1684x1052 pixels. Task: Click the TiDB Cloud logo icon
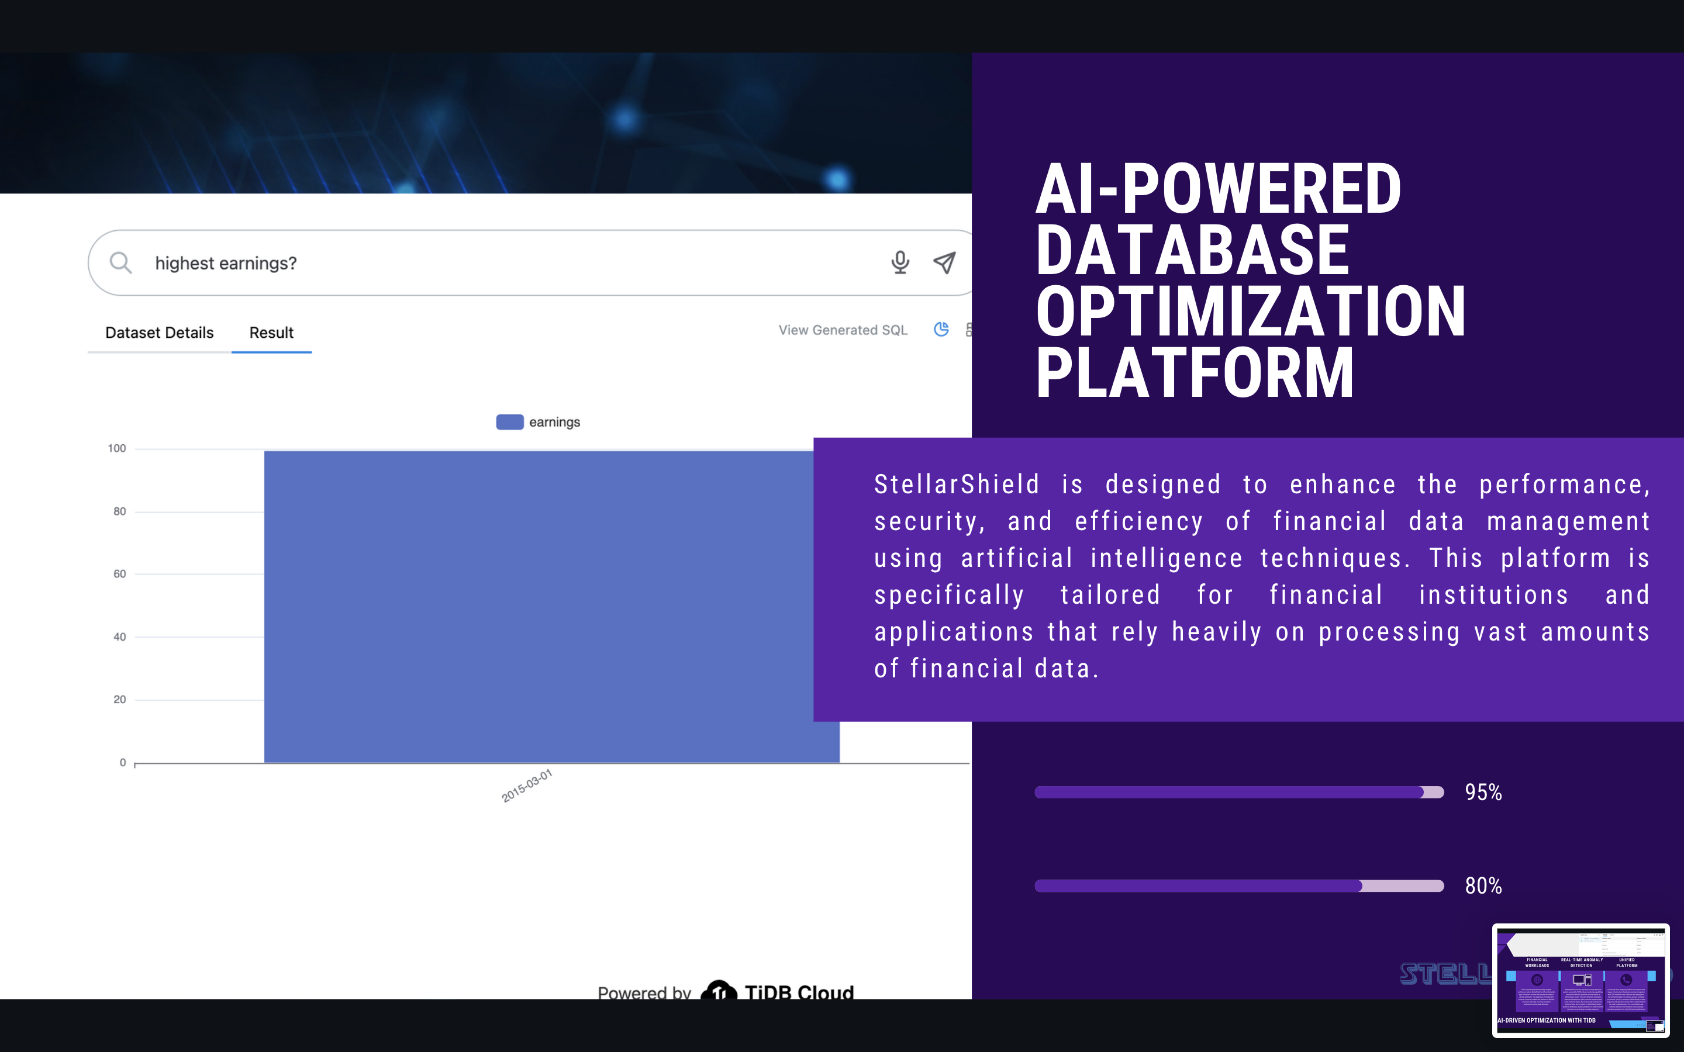719,991
